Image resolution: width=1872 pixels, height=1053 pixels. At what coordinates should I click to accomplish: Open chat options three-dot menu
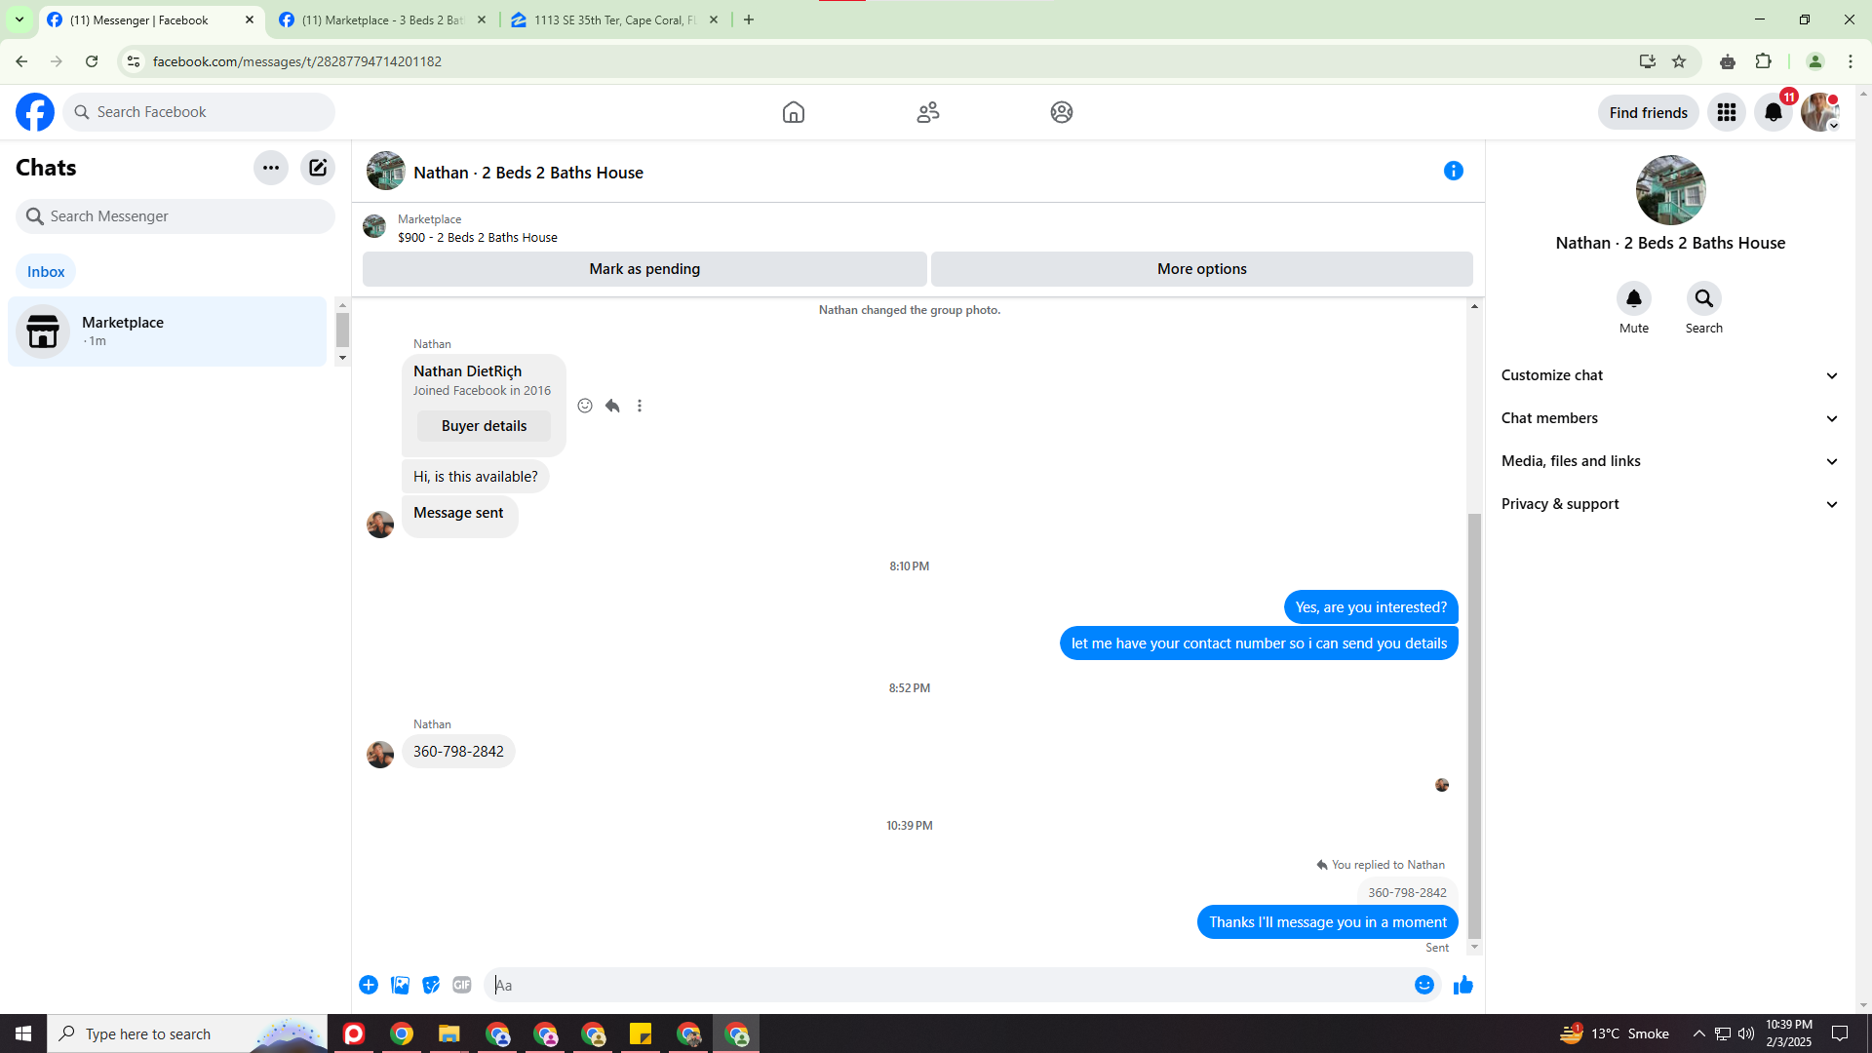coord(271,168)
